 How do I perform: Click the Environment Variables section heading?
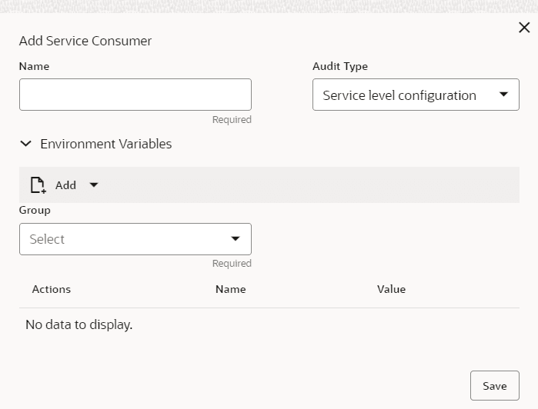(106, 144)
